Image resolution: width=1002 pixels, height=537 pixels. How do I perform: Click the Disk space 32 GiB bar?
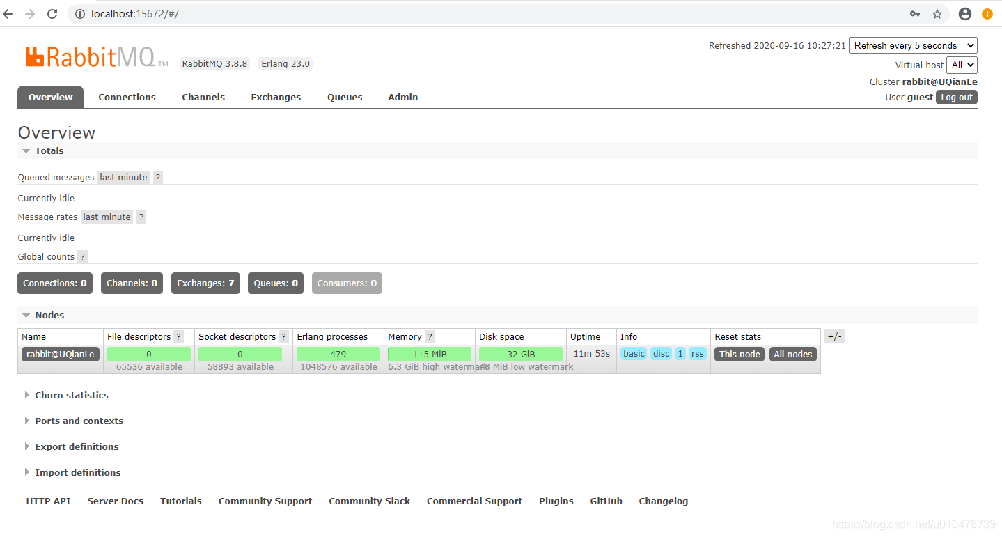(521, 355)
